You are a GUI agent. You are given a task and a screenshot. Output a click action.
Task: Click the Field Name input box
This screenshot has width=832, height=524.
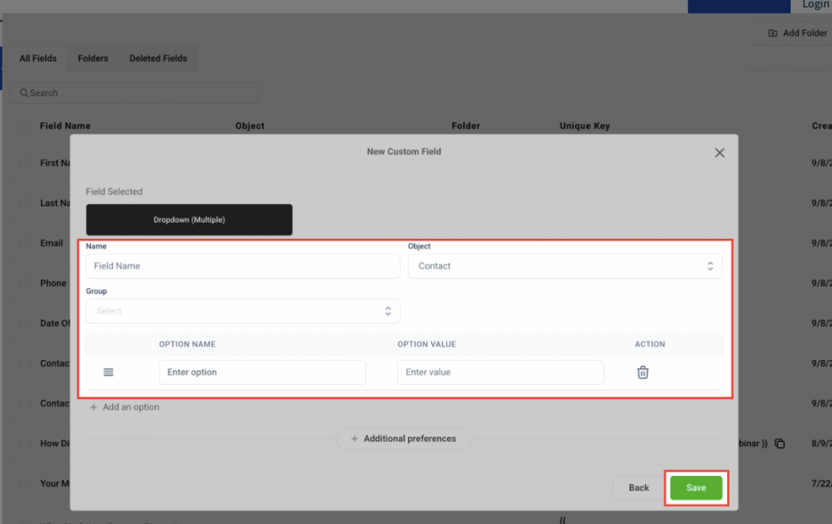(243, 266)
